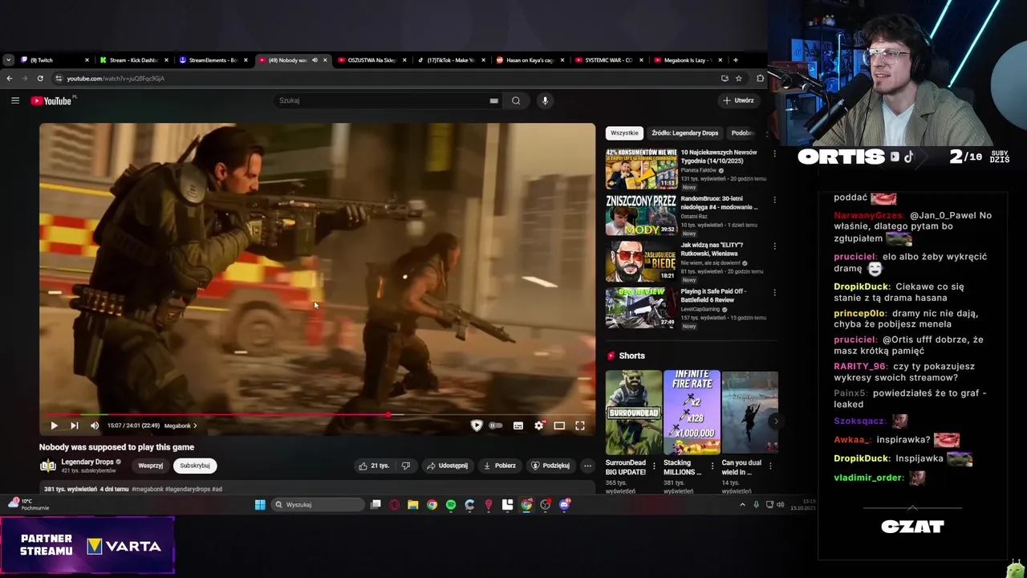Viewport: 1027px width, 578px height.
Task: Start voice search with the microphone
Action: click(x=545, y=100)
